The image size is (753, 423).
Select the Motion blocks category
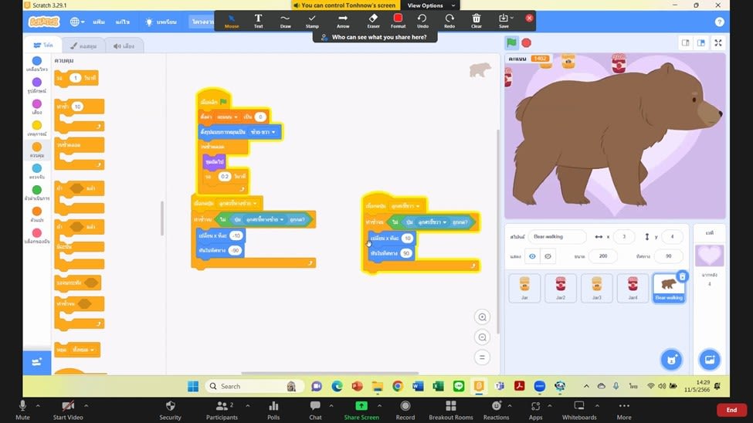(x=36, y=63)
